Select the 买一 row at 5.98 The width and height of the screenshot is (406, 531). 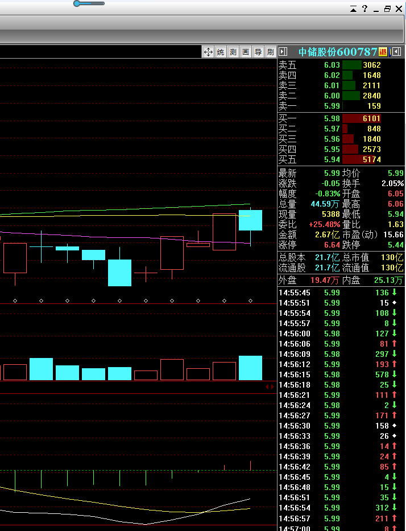[341, 118]
